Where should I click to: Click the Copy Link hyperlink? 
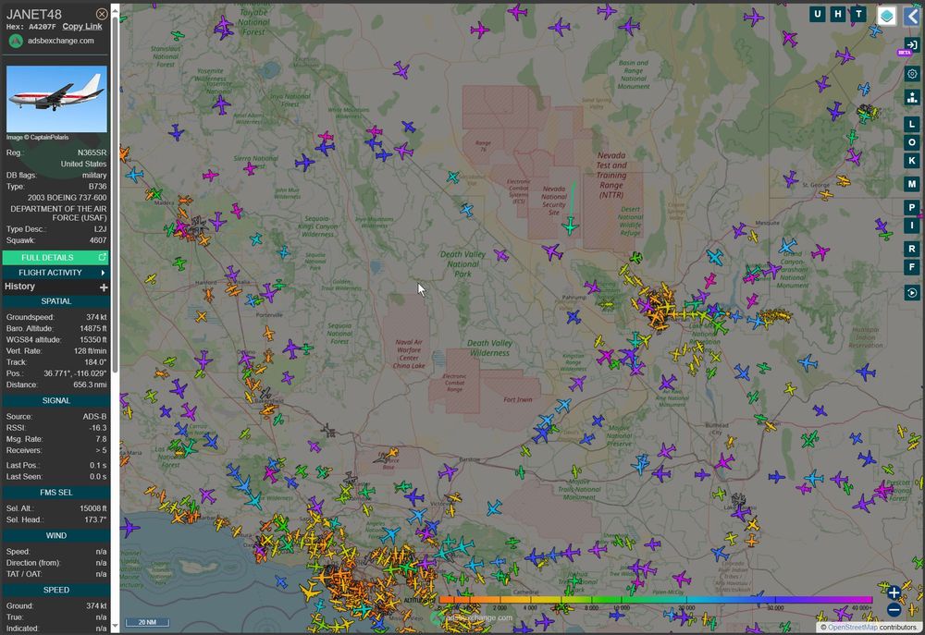point(82,27)
